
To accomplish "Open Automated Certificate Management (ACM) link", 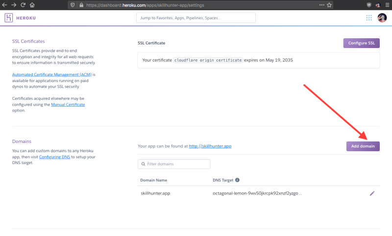I will click(52, 74).
